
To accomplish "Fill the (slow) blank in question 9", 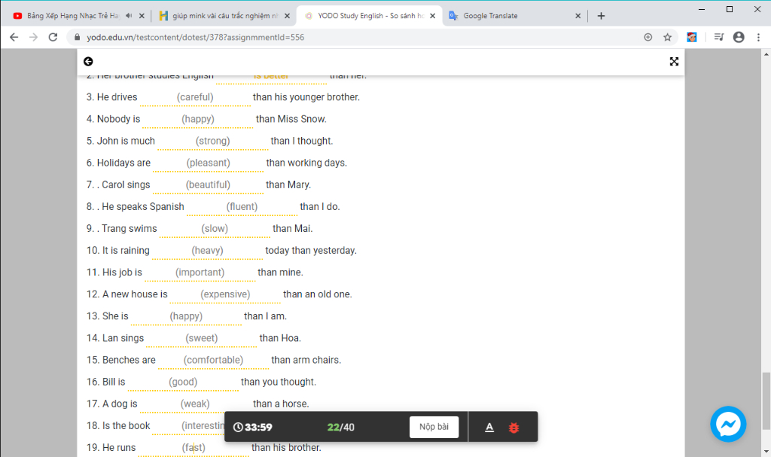I will [x=215, y=229].
